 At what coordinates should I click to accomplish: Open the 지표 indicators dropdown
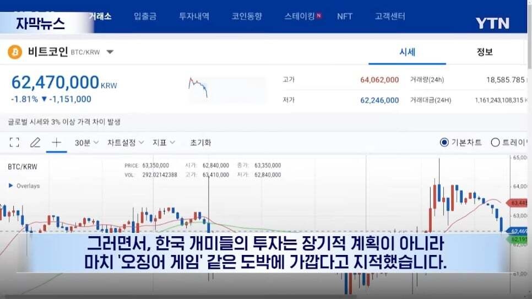(164, 143)
